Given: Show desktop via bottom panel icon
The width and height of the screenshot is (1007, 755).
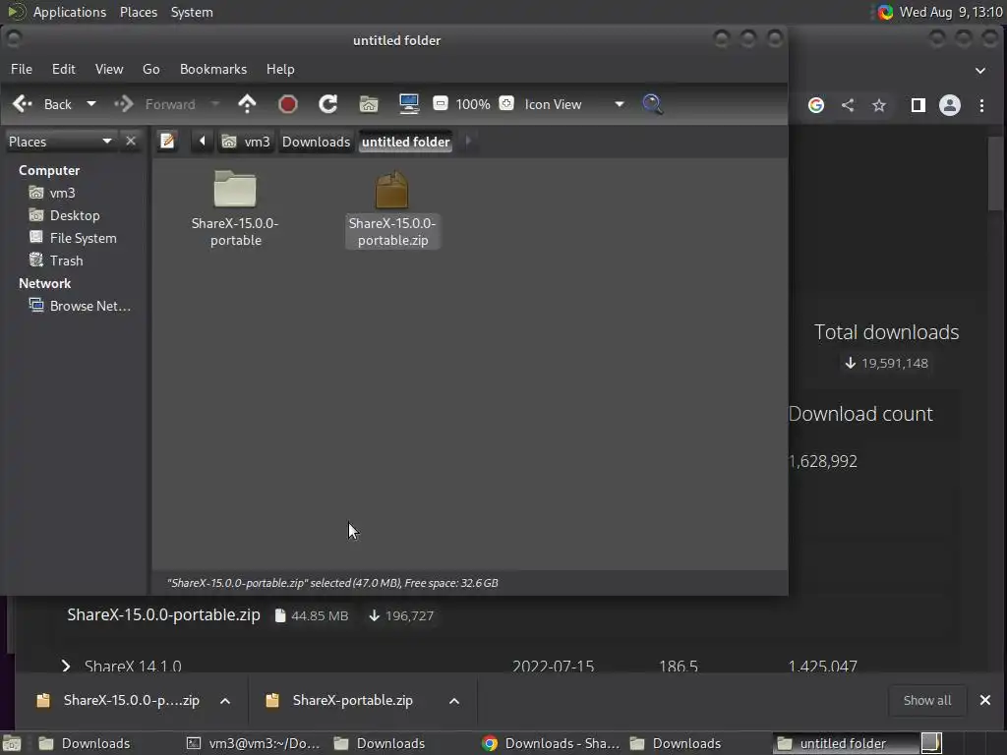Looking at the screenshot, I should pos(12,743).
